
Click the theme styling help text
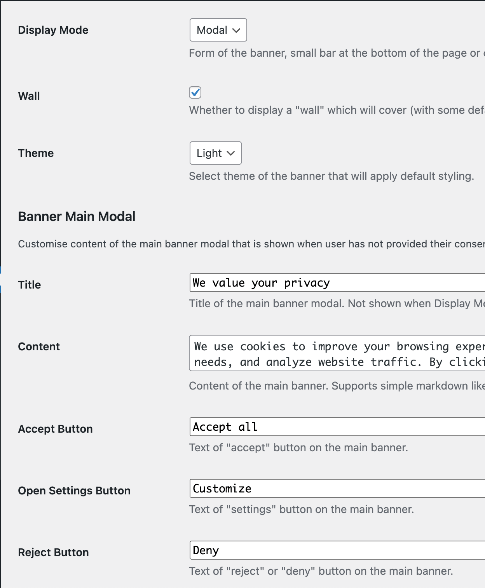click(331, 176)
